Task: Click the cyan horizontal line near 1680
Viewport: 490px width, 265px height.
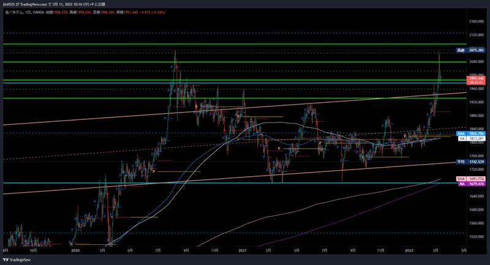Action: pos(235,183)
